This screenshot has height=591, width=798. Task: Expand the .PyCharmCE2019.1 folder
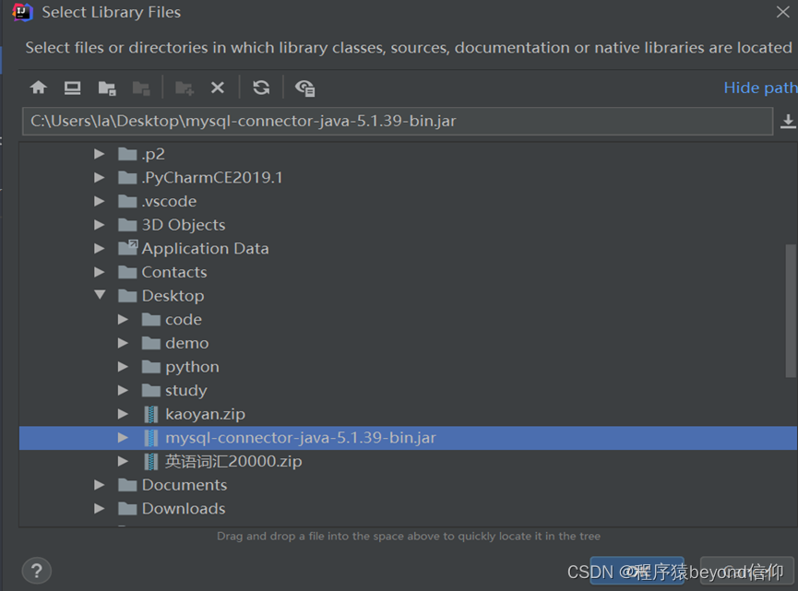[100, 178]
